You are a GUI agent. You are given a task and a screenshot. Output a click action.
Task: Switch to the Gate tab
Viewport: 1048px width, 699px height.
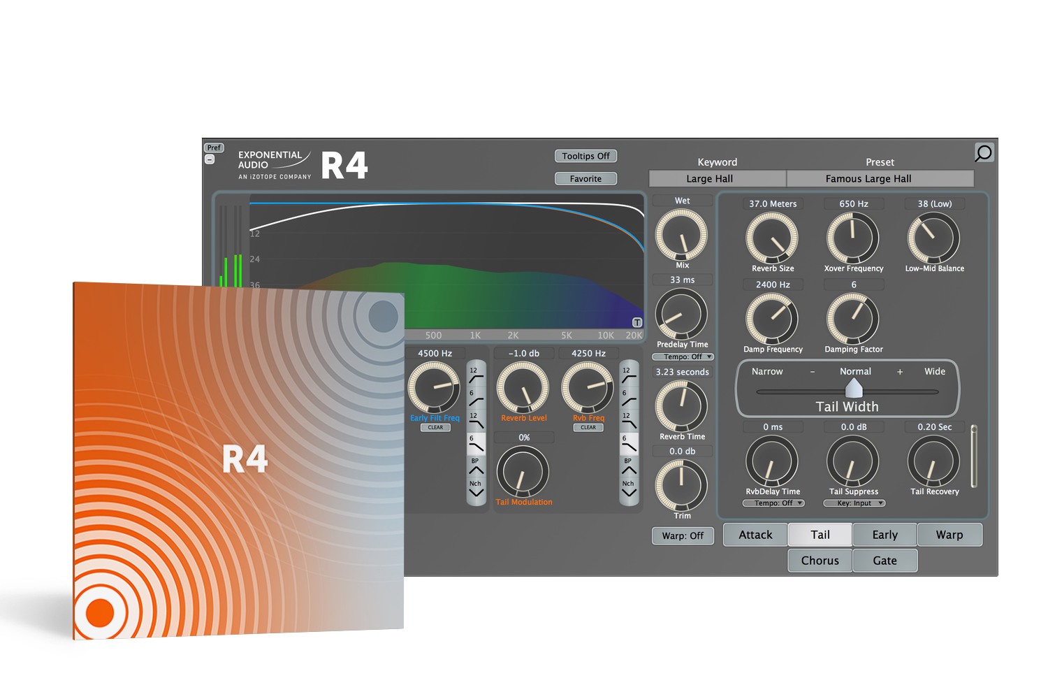click(885, 561)
